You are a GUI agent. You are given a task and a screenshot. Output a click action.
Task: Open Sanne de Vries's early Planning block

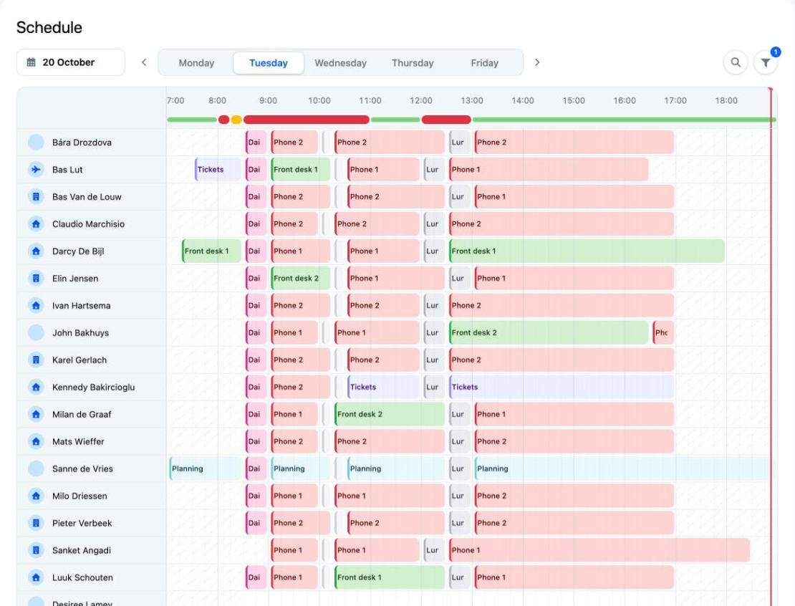click(x=206, y=468)
